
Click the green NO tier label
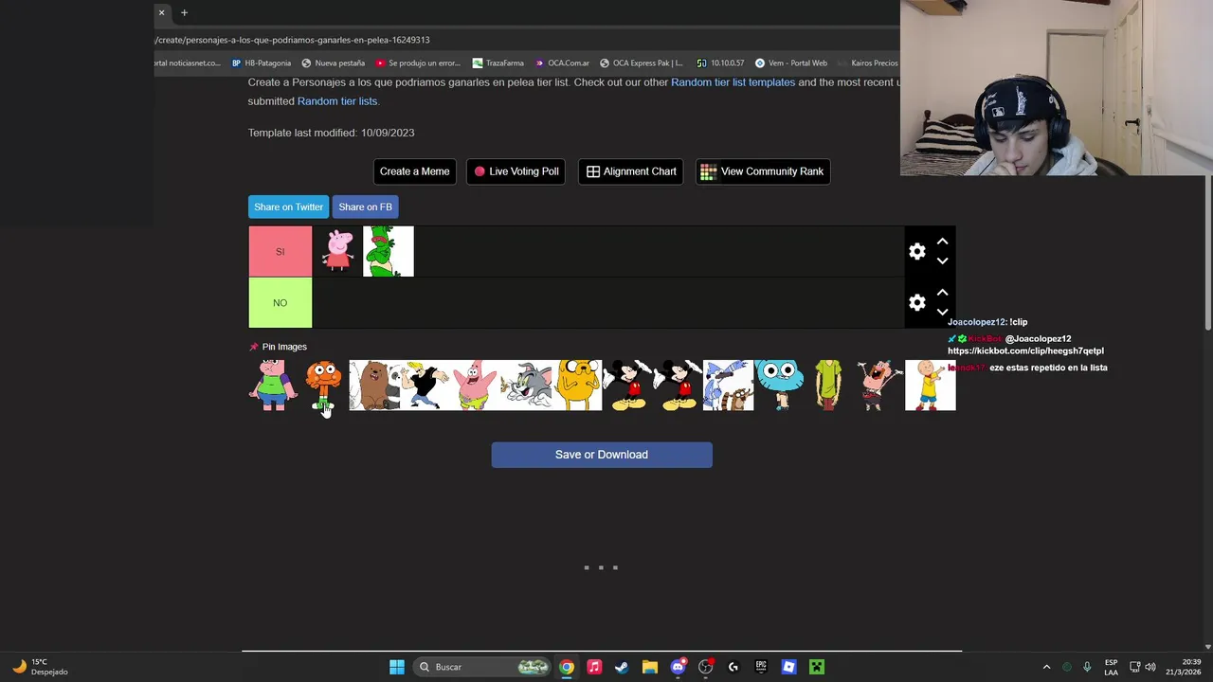pyautogui.click(x=280, y=302)
